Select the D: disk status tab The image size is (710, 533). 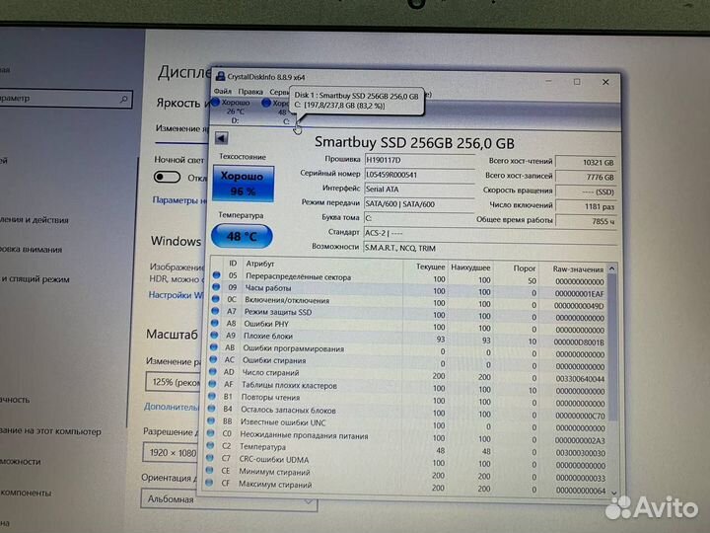tap(233, 112)
